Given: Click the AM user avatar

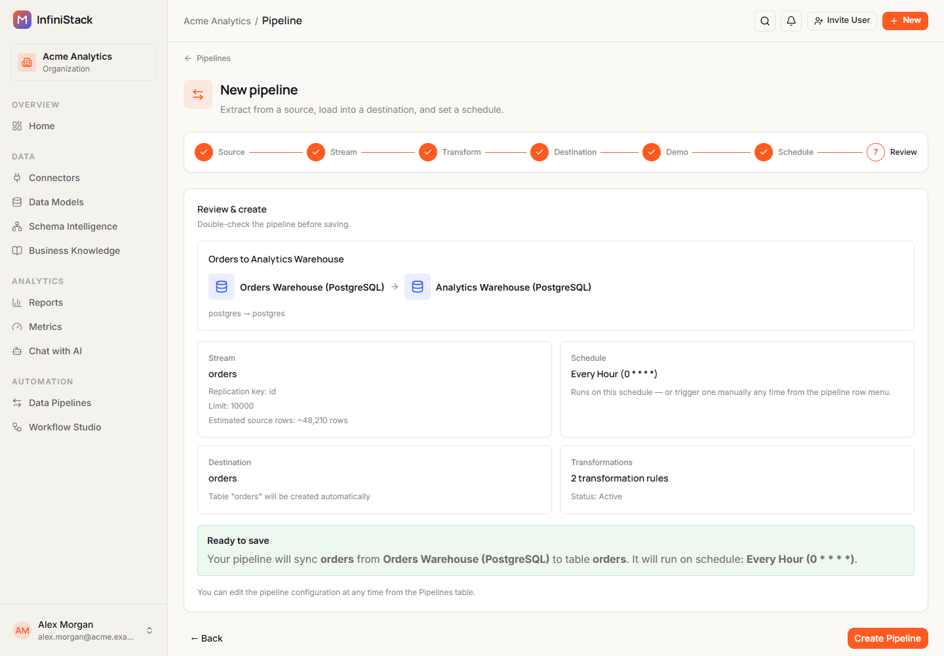Looking at the screenshot, I should 22,630.
